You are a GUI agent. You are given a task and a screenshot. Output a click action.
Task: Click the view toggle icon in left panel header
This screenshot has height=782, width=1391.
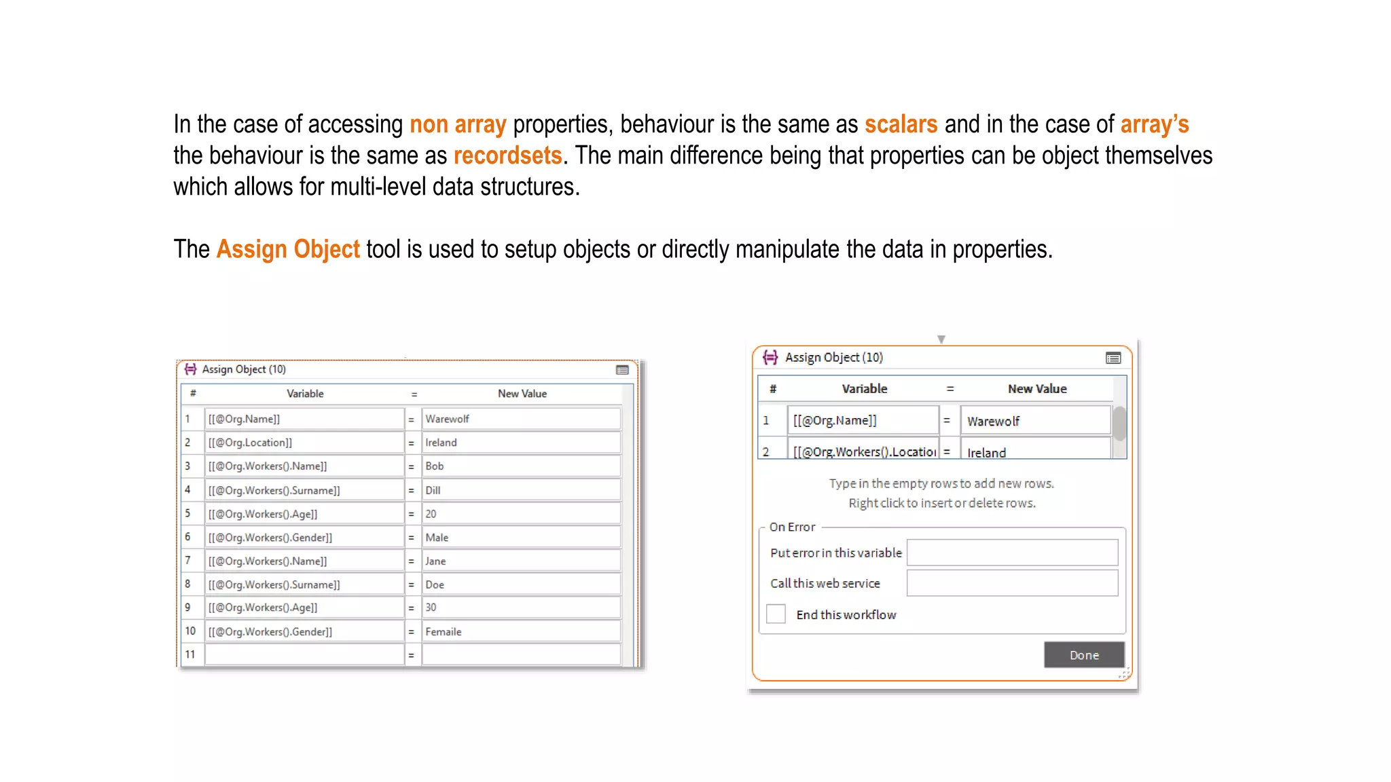click(622, 370)
